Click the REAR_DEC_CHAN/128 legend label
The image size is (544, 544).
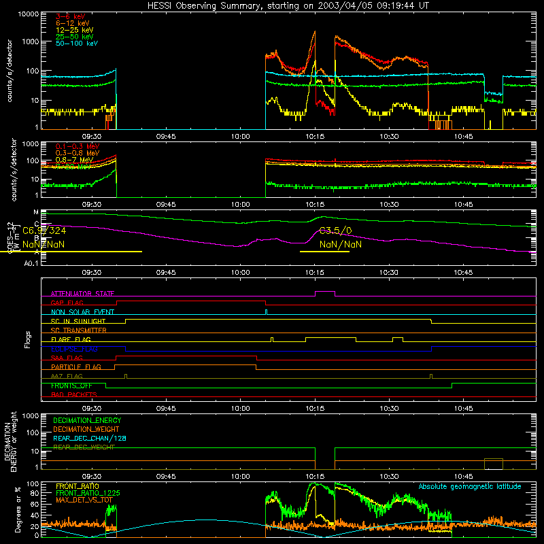click(x=90, y=438)
